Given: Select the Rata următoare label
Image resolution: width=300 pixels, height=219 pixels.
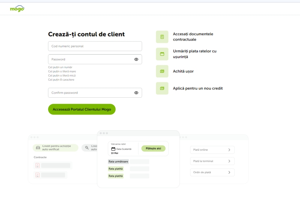Looking at the screenshot, I should coord(118,162).
